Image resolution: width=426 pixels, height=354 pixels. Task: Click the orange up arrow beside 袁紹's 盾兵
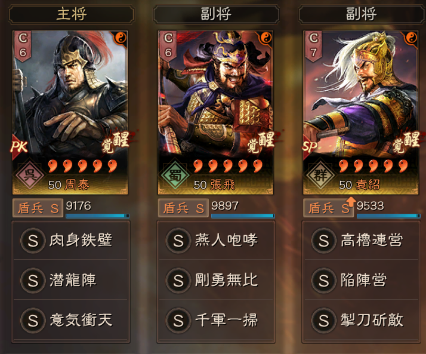[351, 201]
